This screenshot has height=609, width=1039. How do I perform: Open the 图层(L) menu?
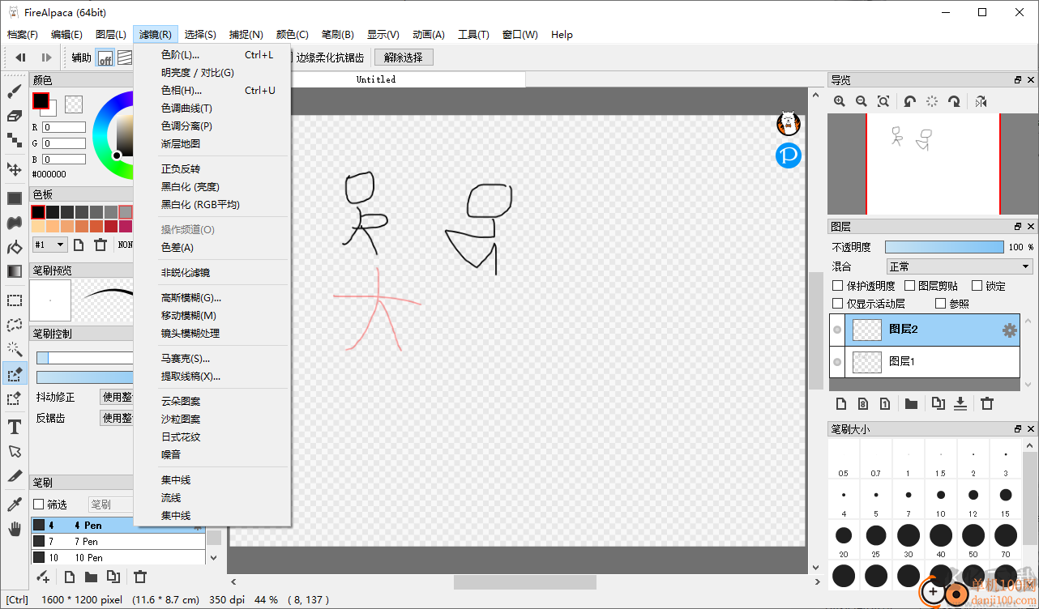tap(110, 35)
